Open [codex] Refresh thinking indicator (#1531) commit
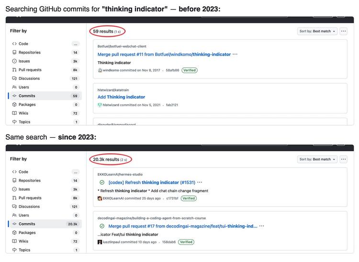The height and width of the screenshot is (262, 359). pyautogui.click(x=152, y=183)
